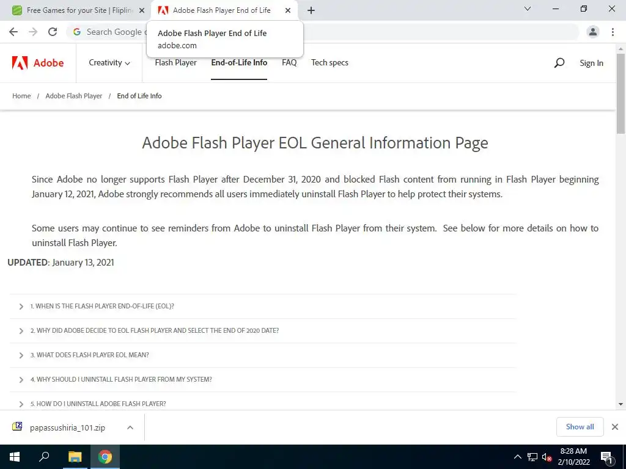Viewport: 626px width, 469px height.
Task: Open the tab search chevron in the title bar
Action: (x=528, y=9)
